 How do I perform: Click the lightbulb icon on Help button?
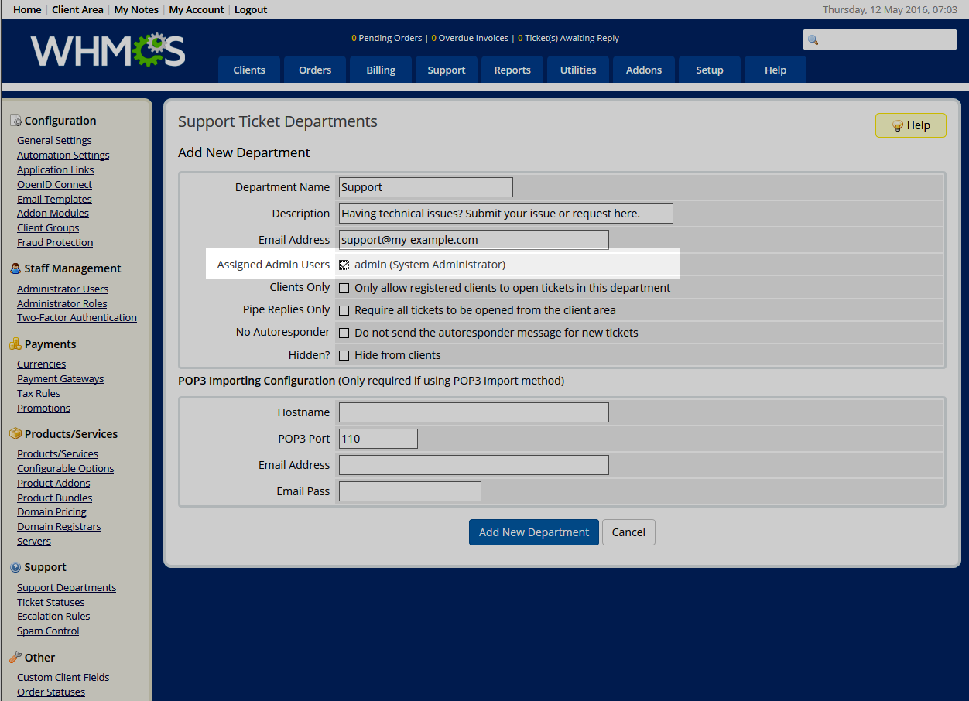coord(898,125)
